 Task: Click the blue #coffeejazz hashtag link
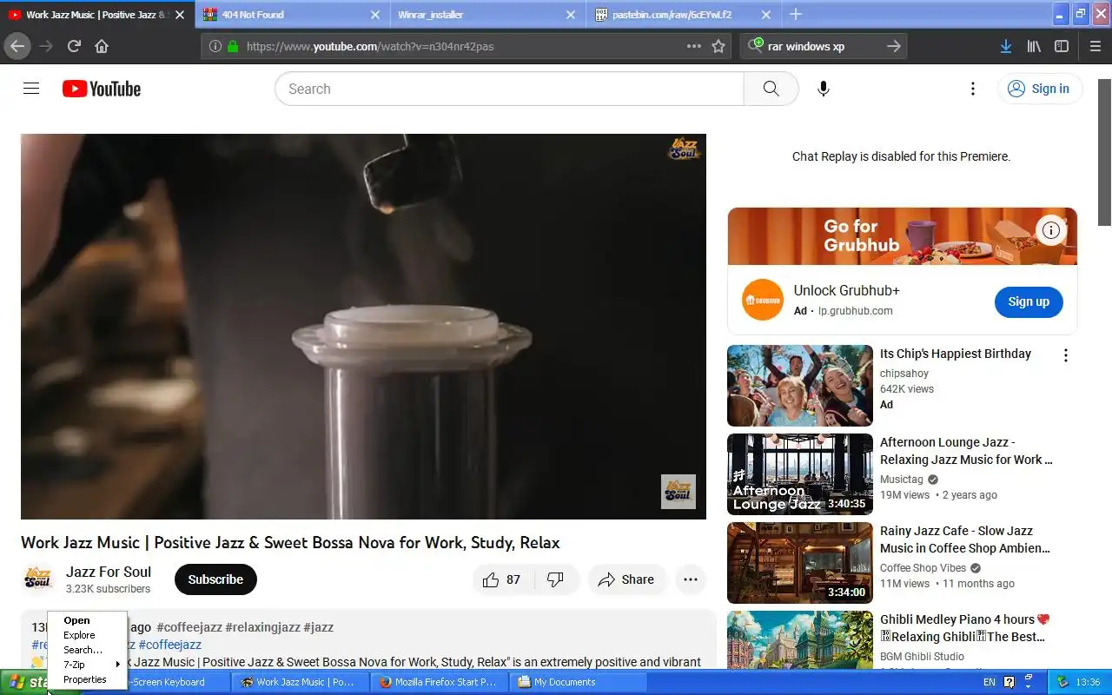[169, 645]
